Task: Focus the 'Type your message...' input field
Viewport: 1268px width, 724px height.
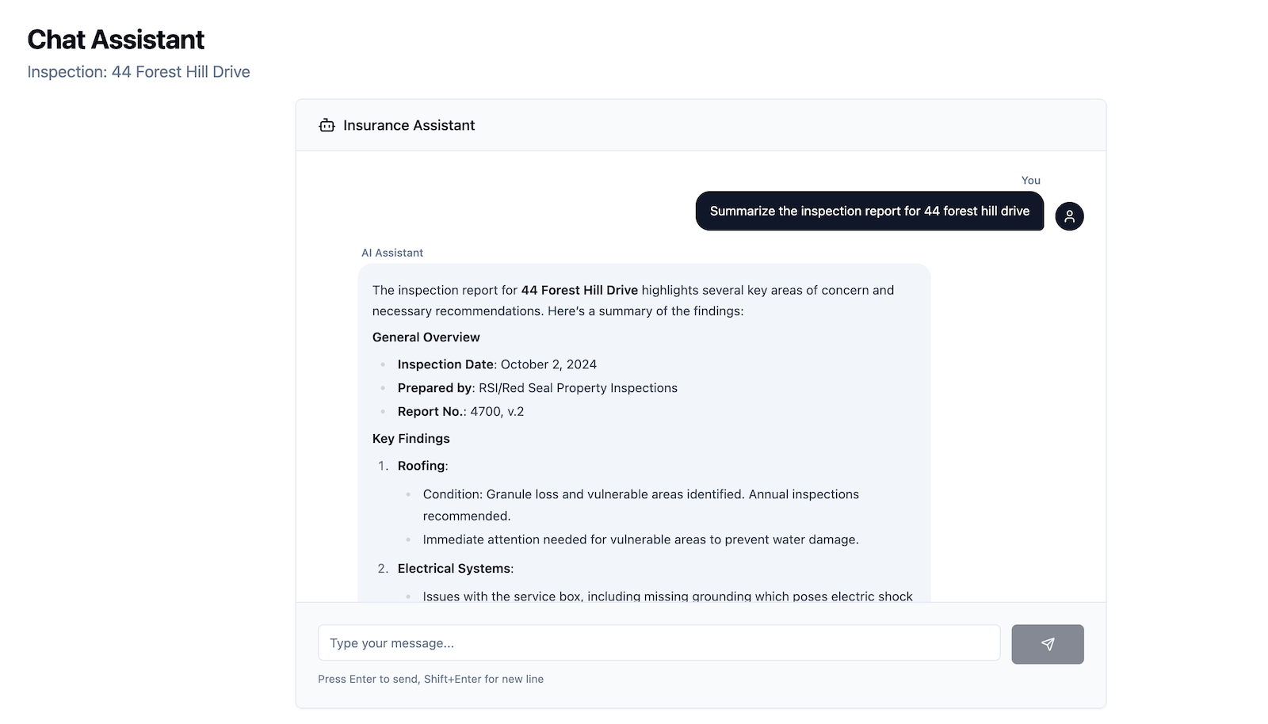Action: click(x=659, y=643)
